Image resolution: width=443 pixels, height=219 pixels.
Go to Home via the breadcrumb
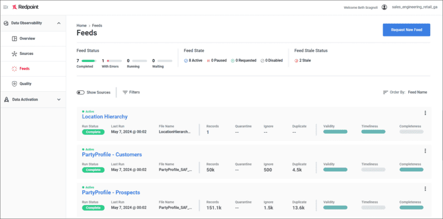pyautogui.click(x=81, y=25)
